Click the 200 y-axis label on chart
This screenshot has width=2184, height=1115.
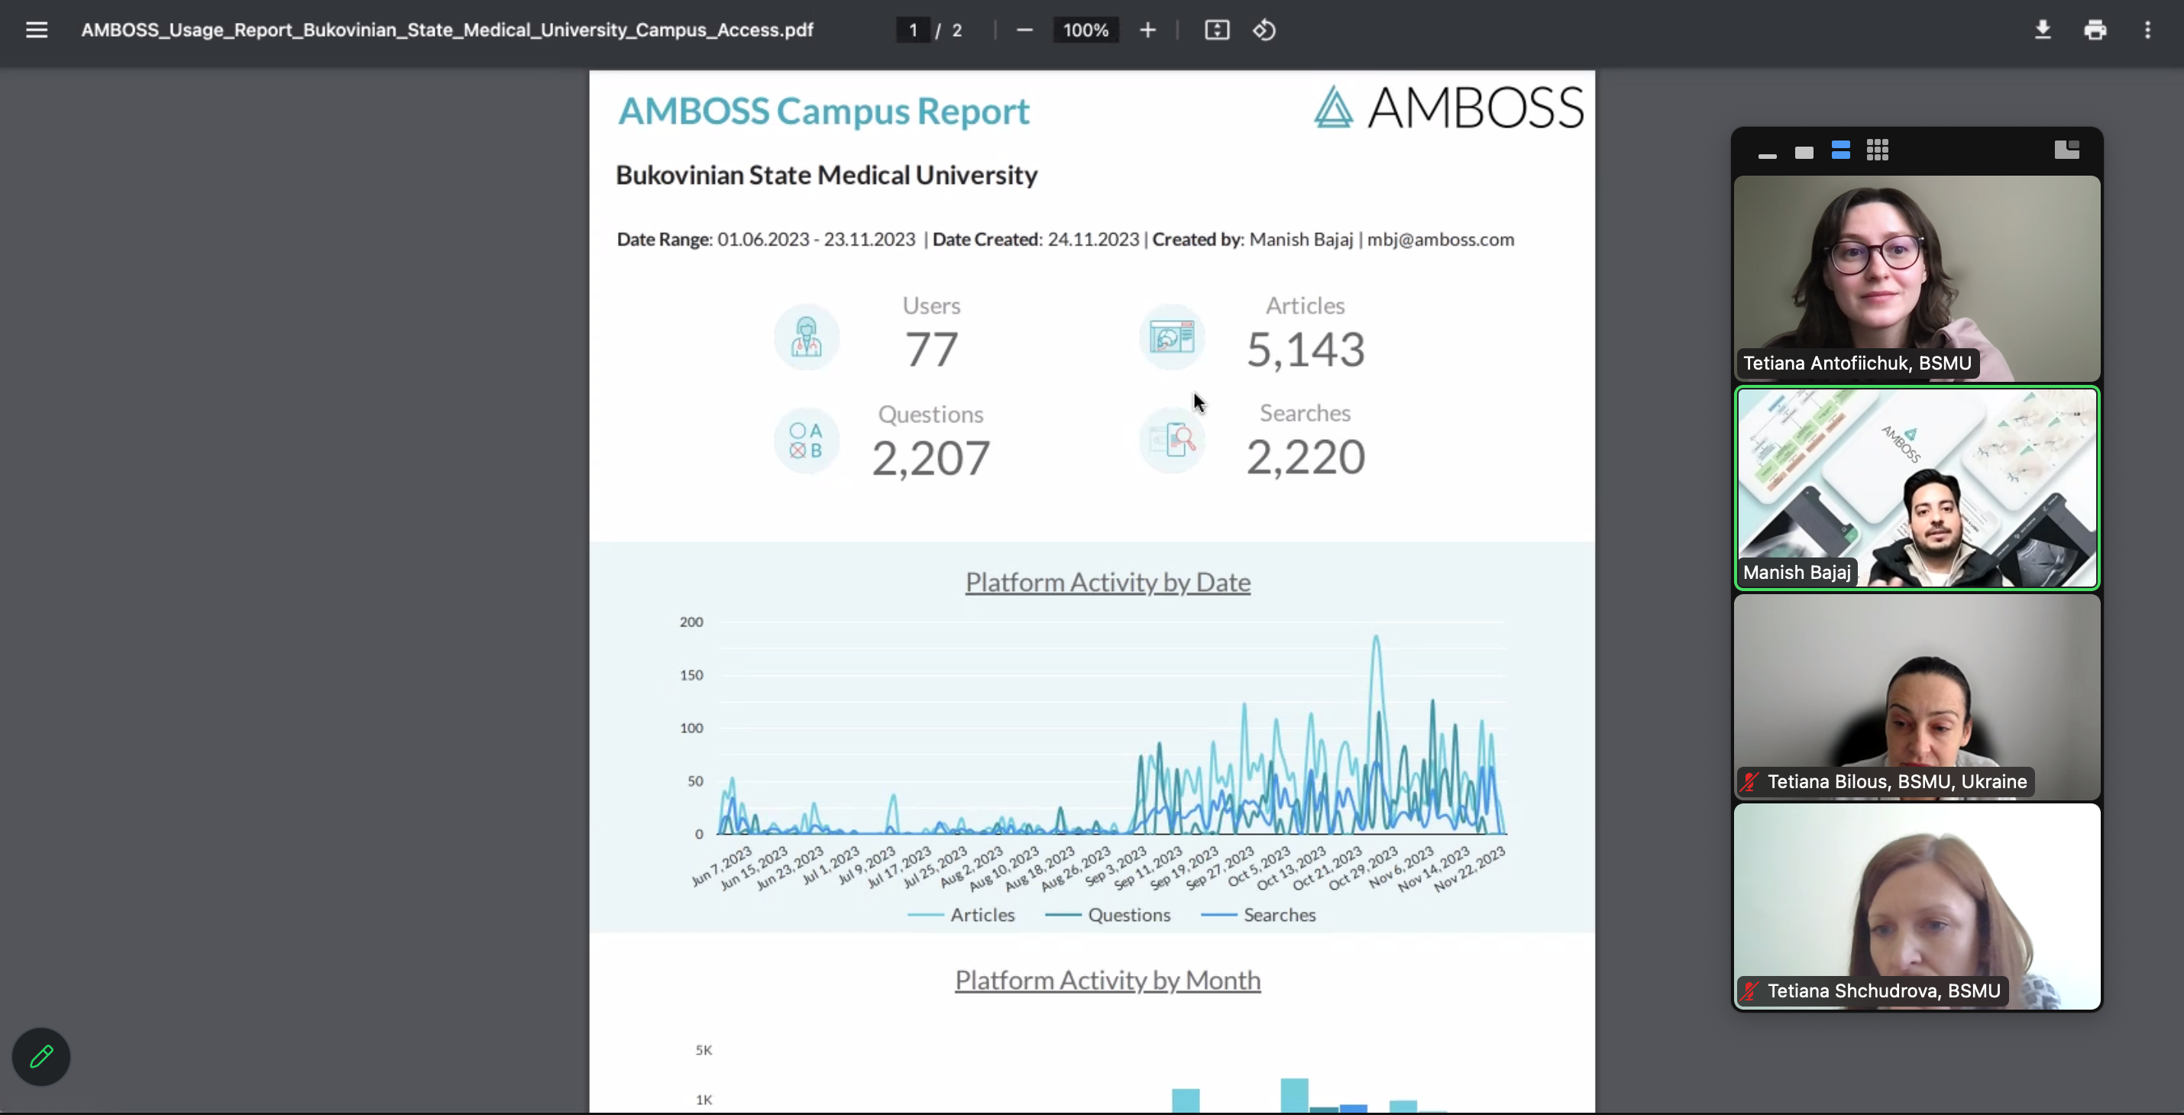coord(691,622)
